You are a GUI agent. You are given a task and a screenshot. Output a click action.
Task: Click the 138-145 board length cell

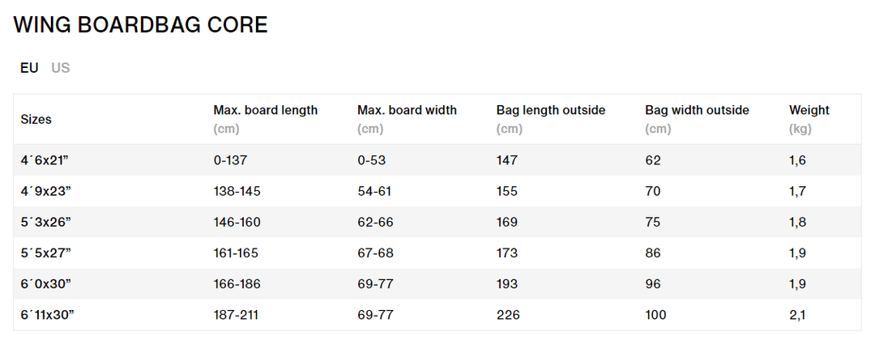237,191
